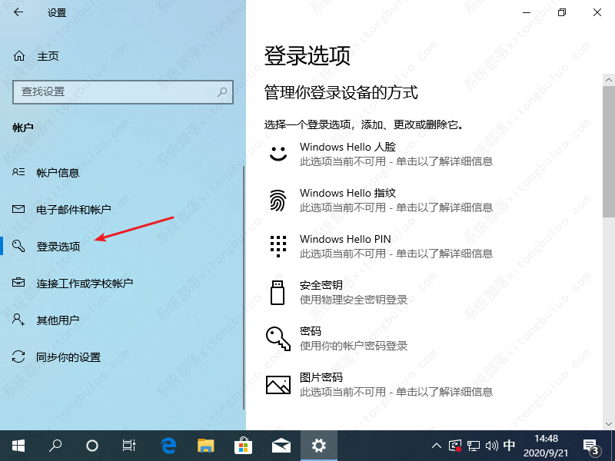Image resolution: width=615 pixels, height=461 pixels.
Task: Toggle the 中 input language indicator
Action: click(509, 445)
